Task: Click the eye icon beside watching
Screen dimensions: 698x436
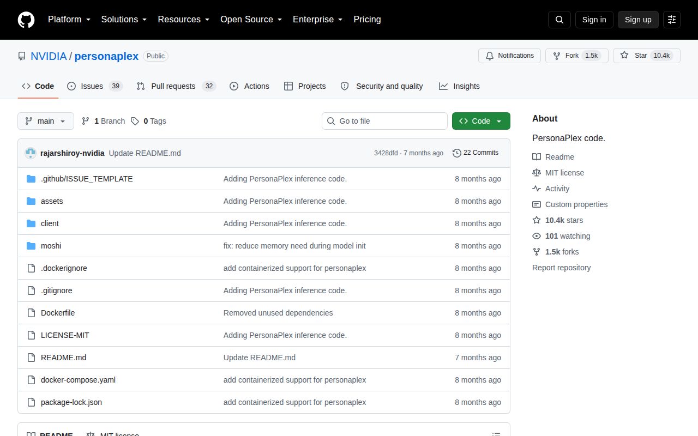Action: pyautogui.click(x=537, y=236)
